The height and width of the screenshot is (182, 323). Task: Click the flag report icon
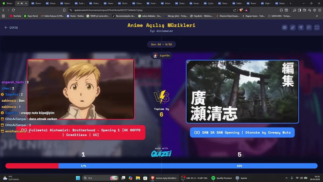click(x=309, y=28)
